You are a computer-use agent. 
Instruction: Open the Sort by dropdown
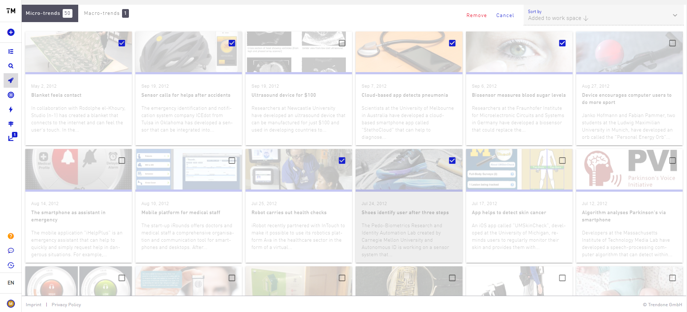point(603,15)
